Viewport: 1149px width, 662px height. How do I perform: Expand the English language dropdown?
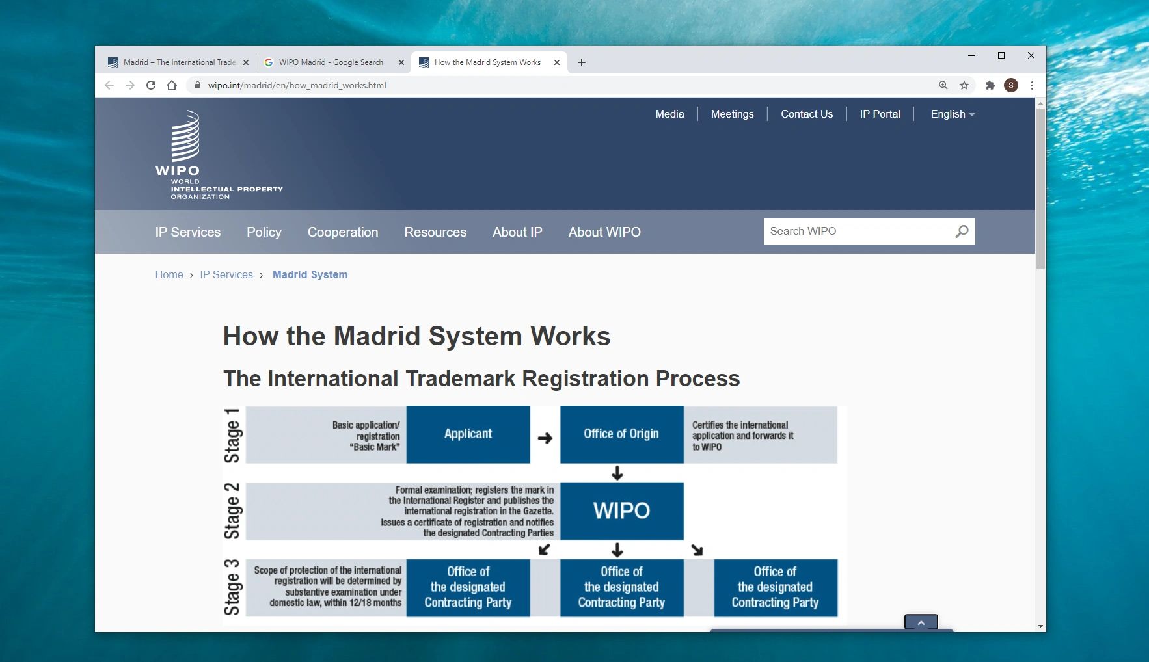click(x=951, y=114)
